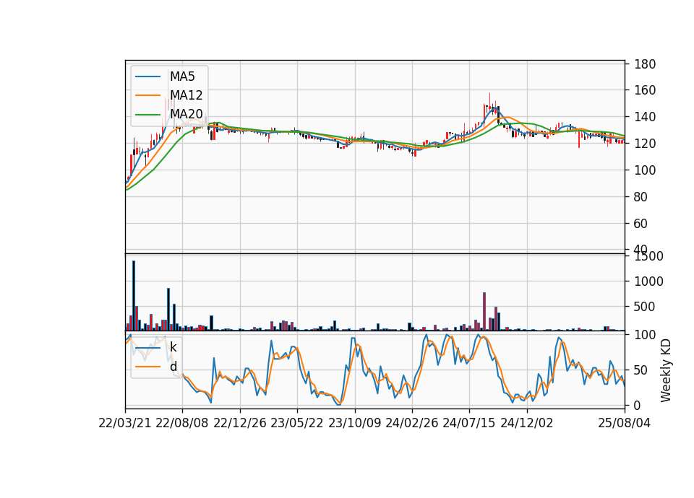Screen dimensions: 694x498
Task: Click the k legend label in KD panel
Action: point(173,347)
